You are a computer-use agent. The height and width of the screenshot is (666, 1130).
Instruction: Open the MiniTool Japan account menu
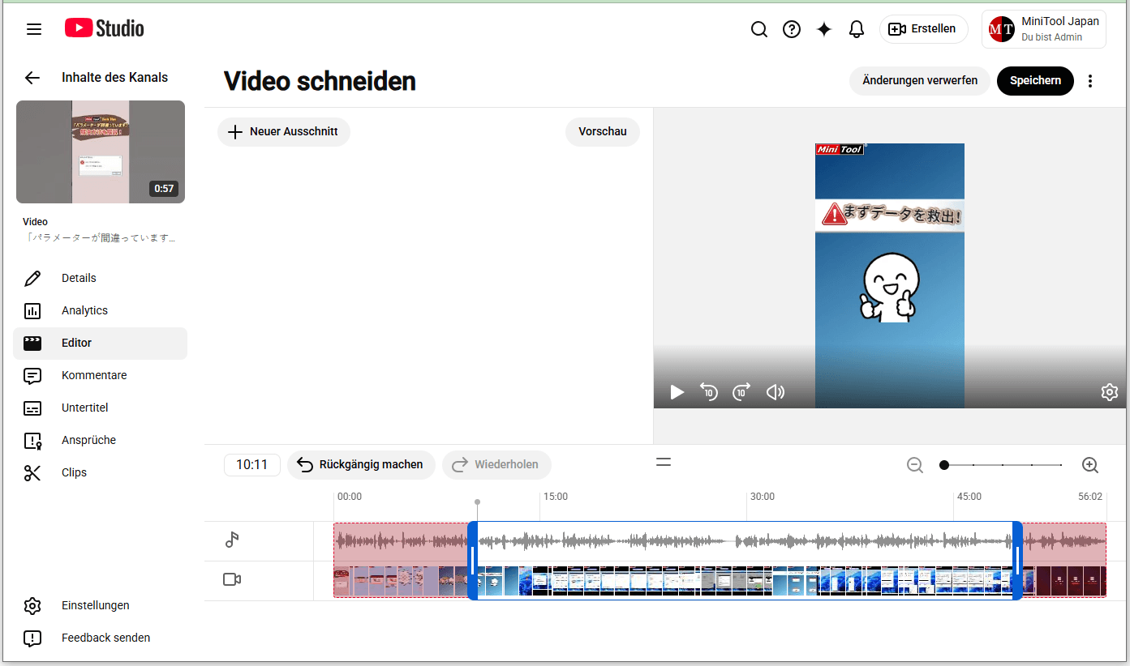click(1044, 29)
